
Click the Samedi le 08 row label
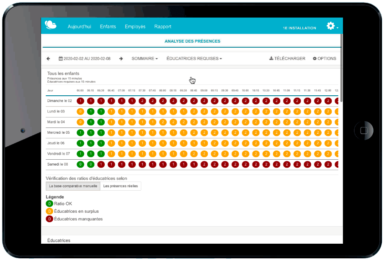57,164
